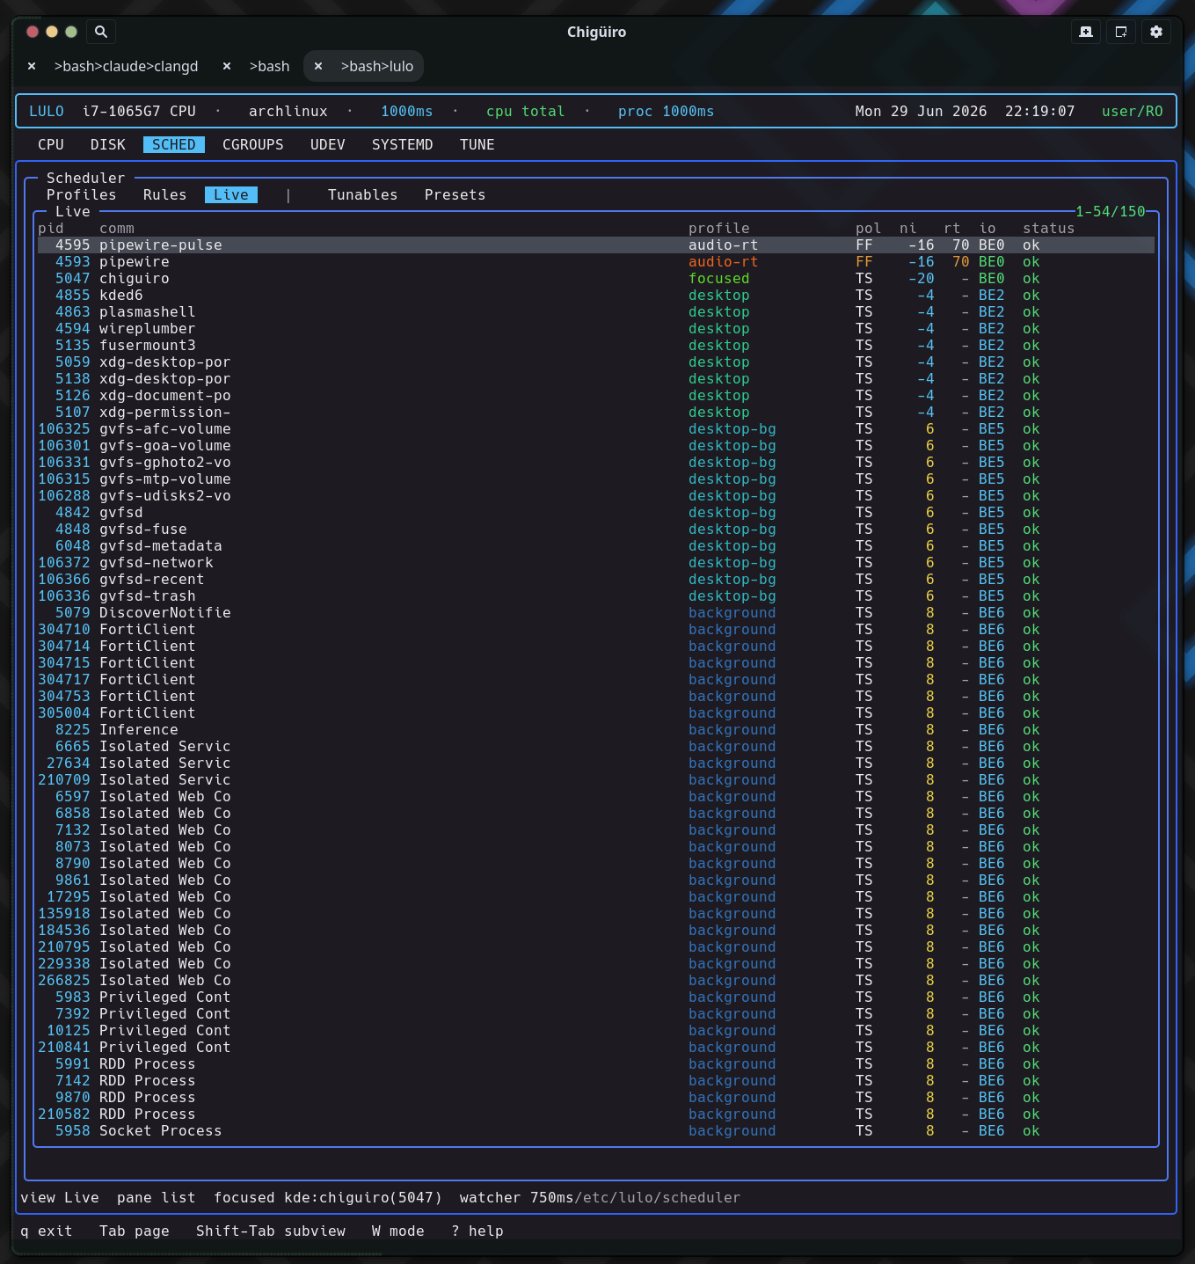The height and width of the screenshot is (1264, 1195).
Task: Select the gvfsd-metadata process row
Action: (596, 545)
